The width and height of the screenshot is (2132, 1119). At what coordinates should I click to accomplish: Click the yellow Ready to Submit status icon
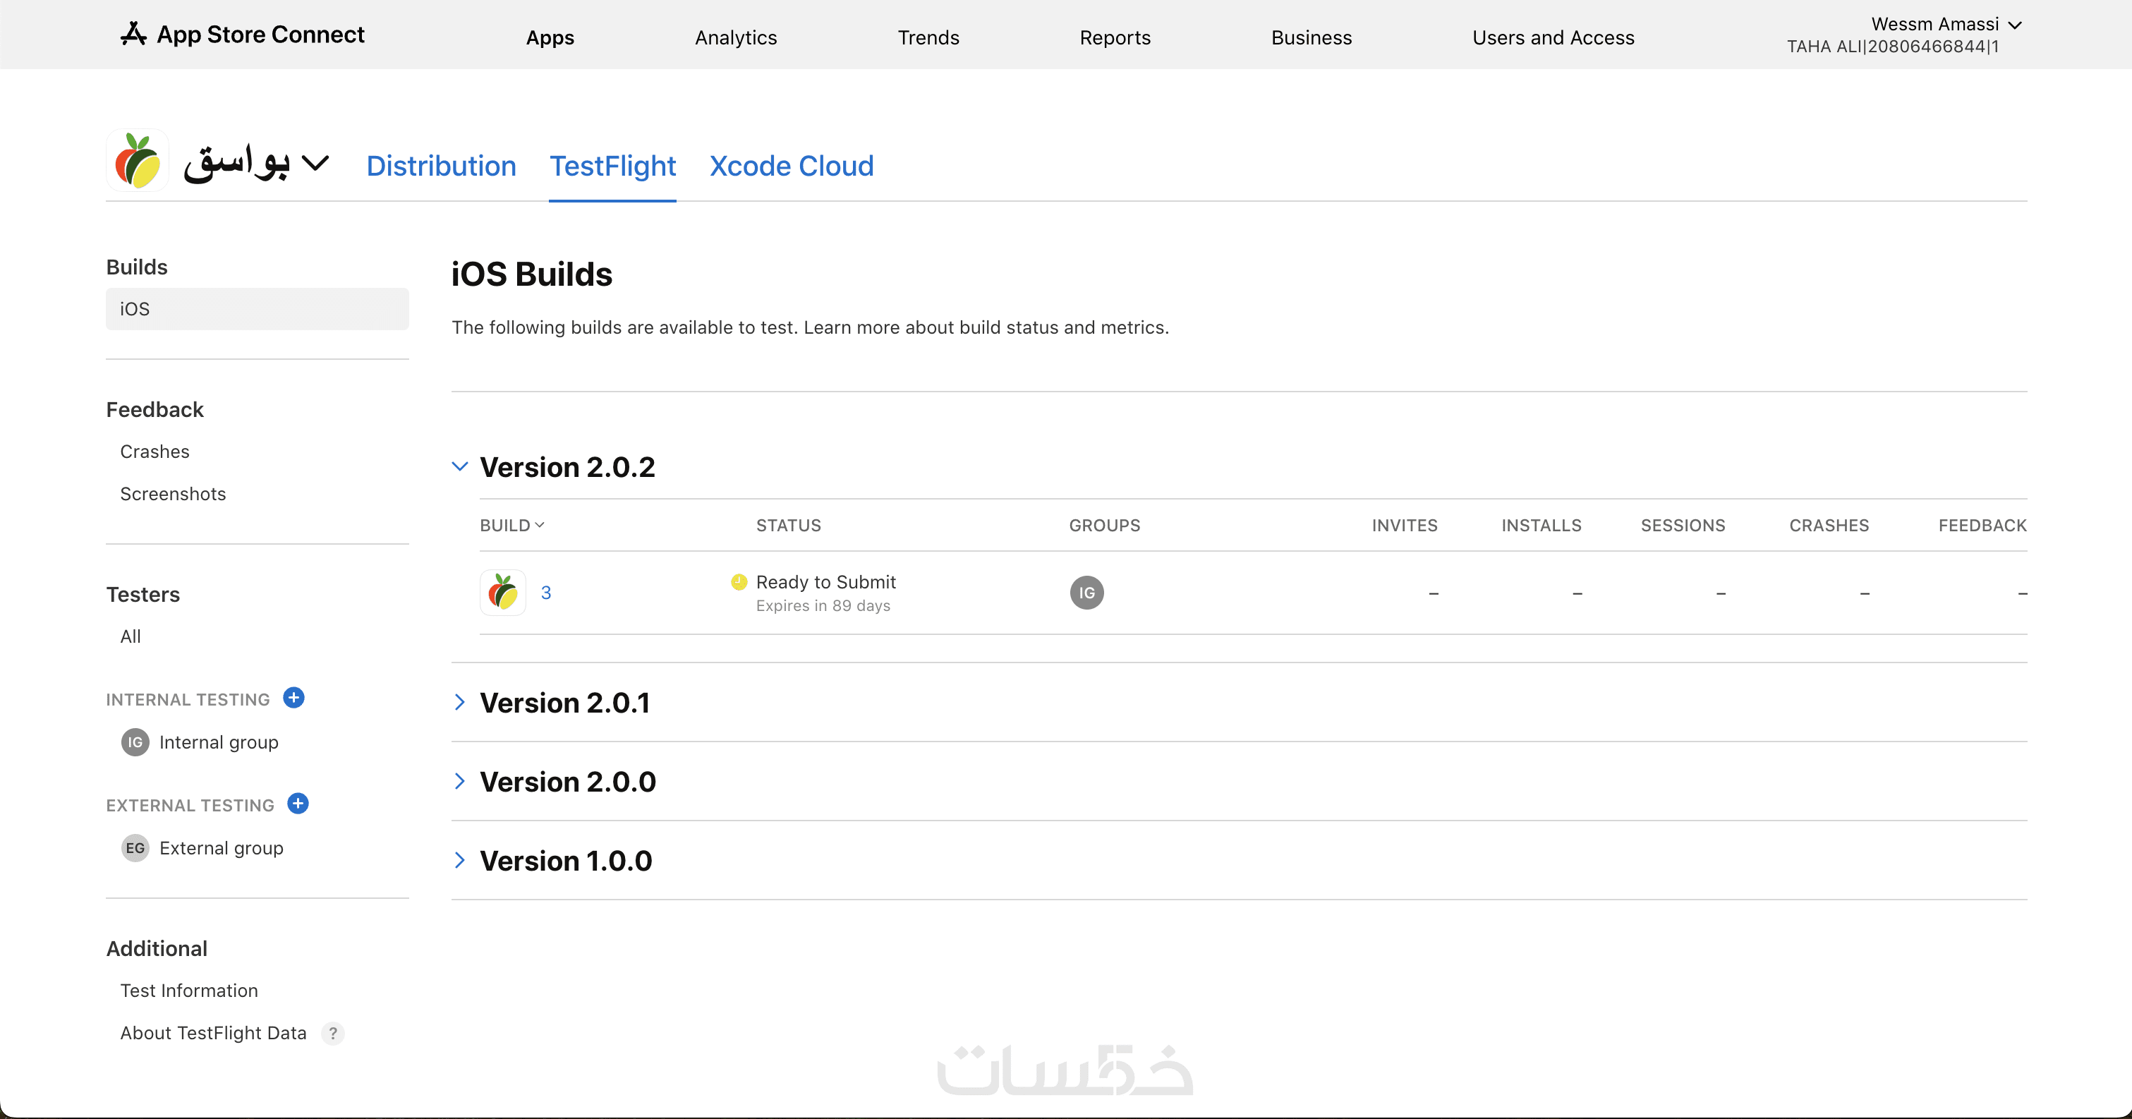click(x=738, y=582)
